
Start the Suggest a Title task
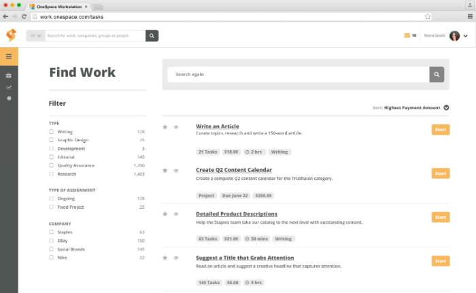[441, 261]
